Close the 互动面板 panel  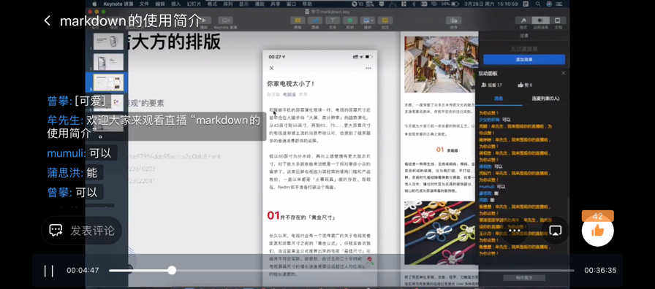pos(563,73)
